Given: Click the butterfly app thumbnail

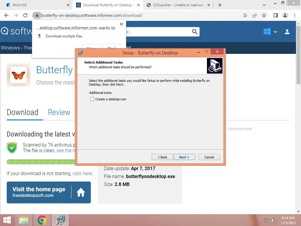Looking at the screenshot, I should click(x=19, y=75).
